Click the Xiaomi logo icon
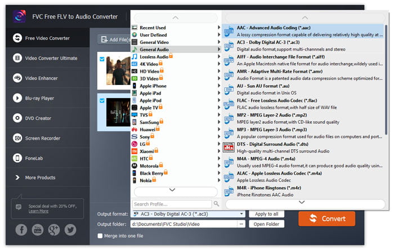Image resolution: width=394 pixels, height=250 pixels. 135,151
